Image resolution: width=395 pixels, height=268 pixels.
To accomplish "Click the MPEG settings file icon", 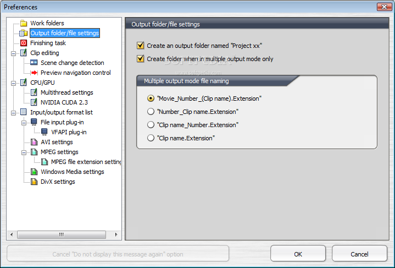I will click(x=34, y=152).
